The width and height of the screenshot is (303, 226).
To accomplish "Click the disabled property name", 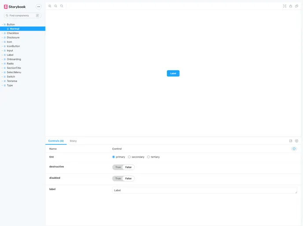I will point(55,178).
